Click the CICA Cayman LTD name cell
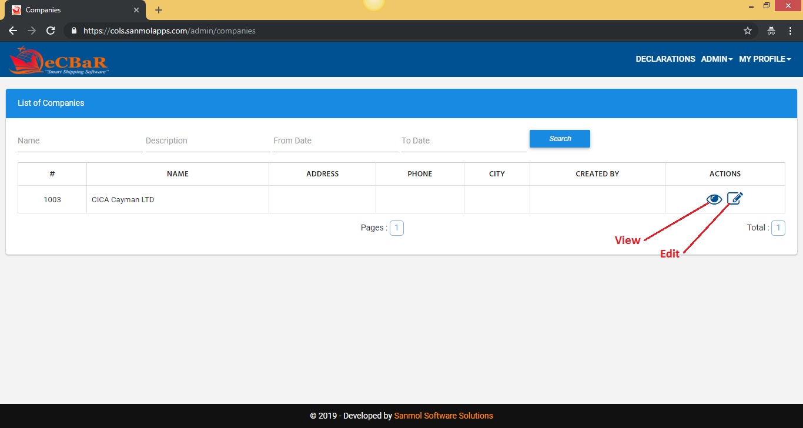Image resolution: width=803 pixels, height=428 pixels. coord(178,199)
